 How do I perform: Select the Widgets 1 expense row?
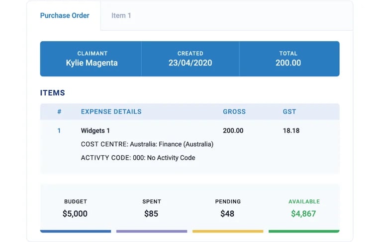click(x=95, y=131)
